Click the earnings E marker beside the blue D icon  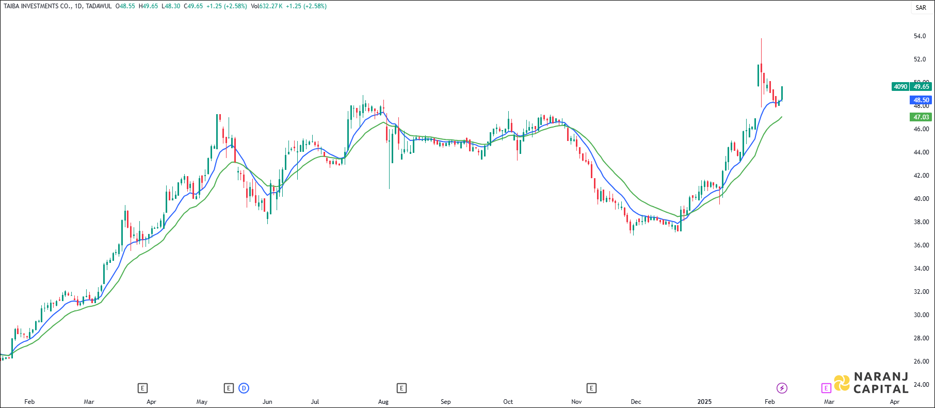pos(229,388)
